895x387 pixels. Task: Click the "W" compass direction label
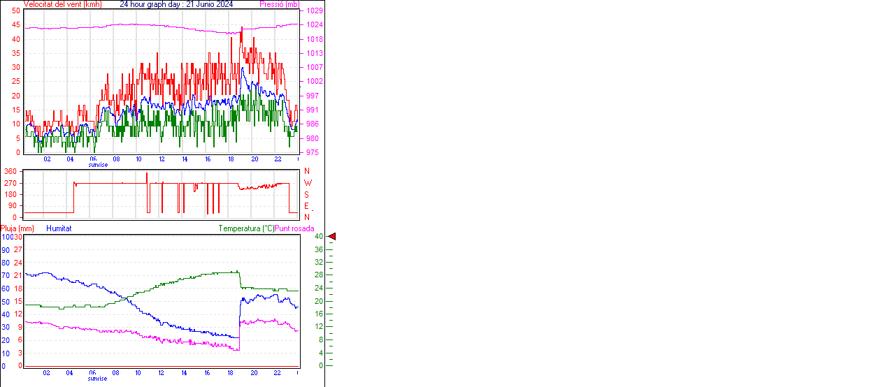306,183
